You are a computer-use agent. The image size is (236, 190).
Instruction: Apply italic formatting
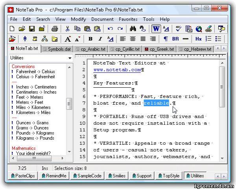point(100,39)
